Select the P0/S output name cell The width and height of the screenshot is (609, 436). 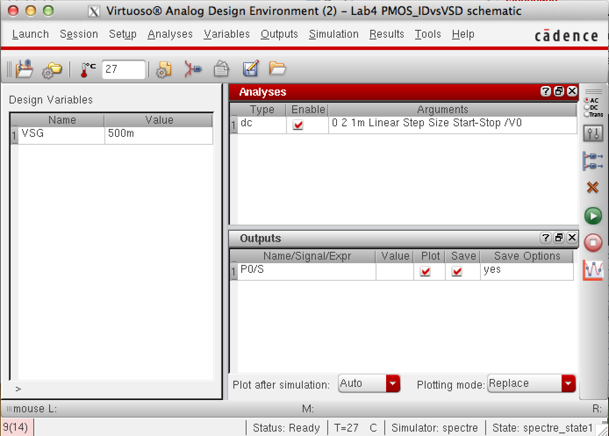307,271
